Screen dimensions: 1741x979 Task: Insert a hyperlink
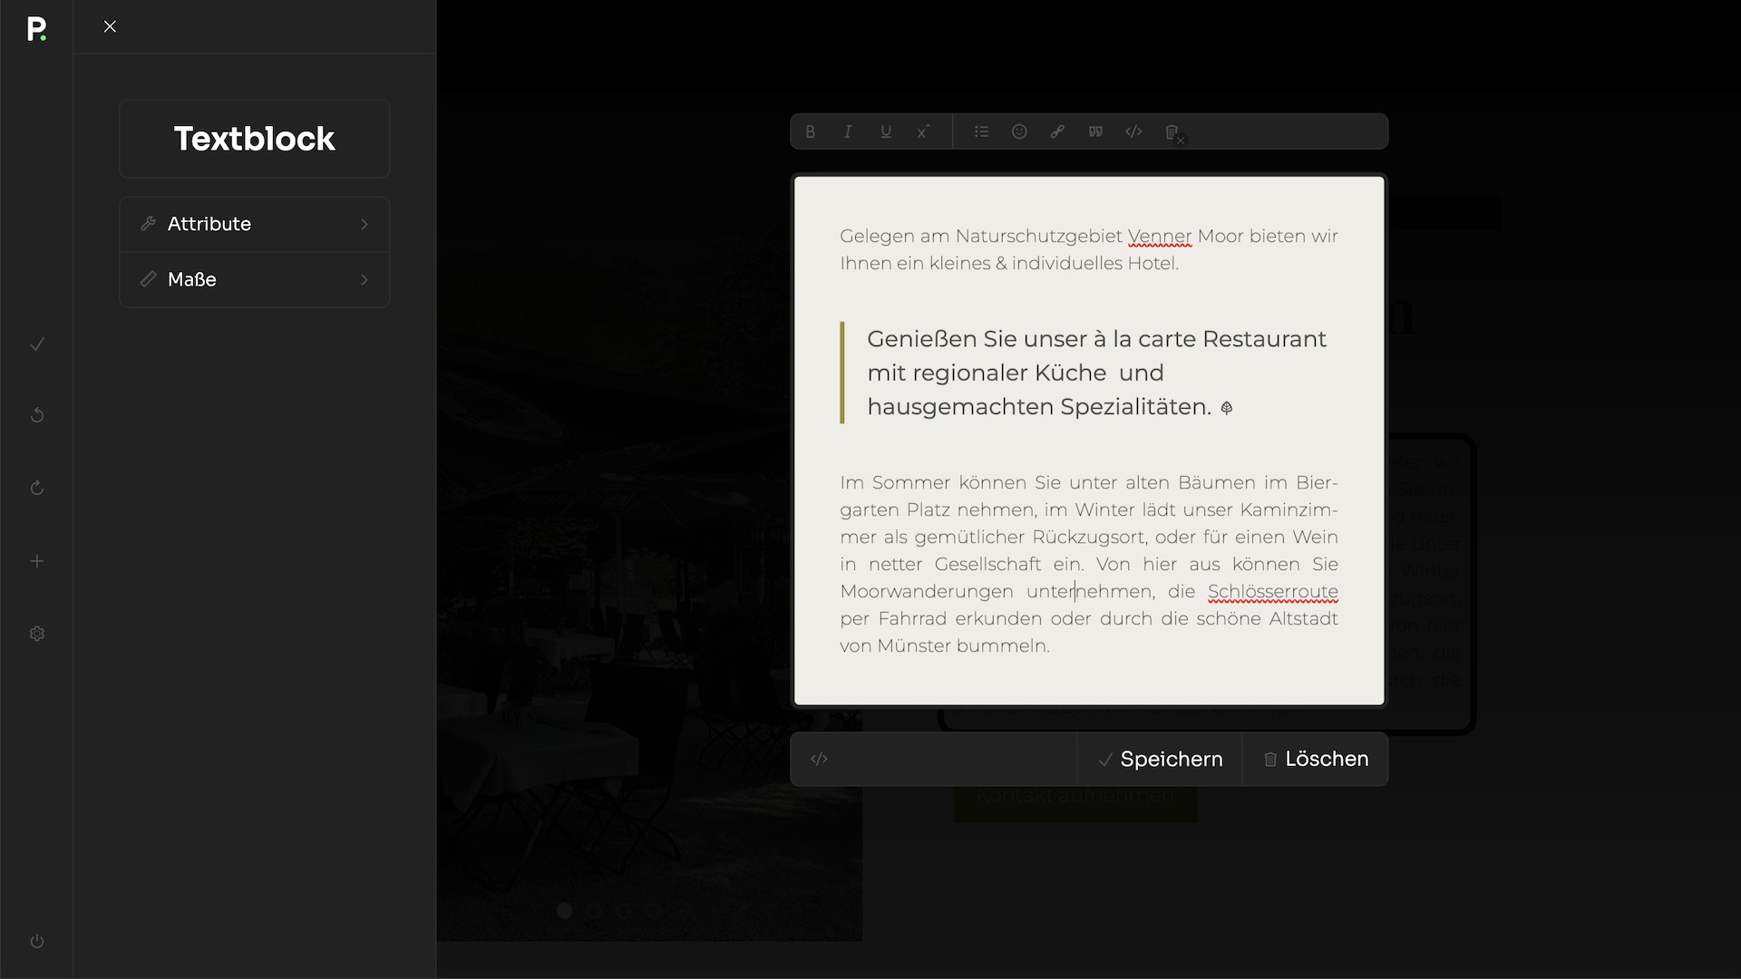click(1057, 132)
